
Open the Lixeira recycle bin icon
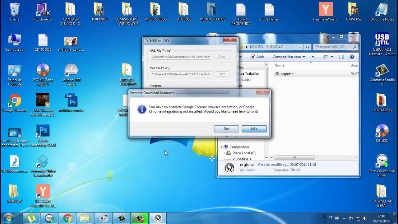tap(15, 12)
